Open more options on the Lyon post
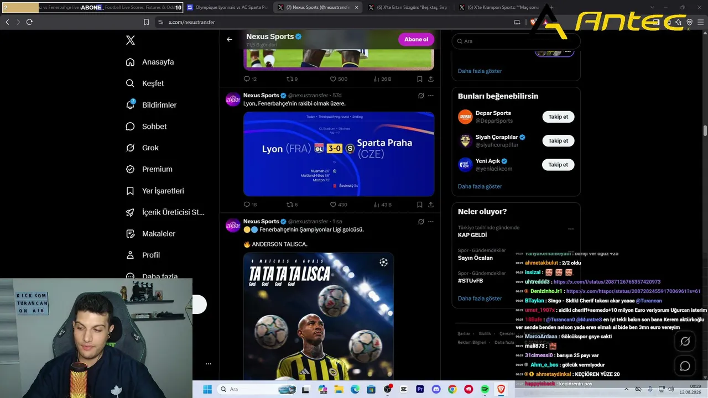708x398 pixels. (x=431, y=96)
